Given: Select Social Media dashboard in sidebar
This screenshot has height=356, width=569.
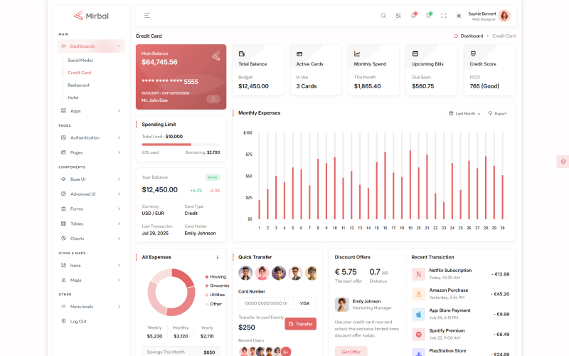Looking at the screenshot, I should (x=80, y=60).
